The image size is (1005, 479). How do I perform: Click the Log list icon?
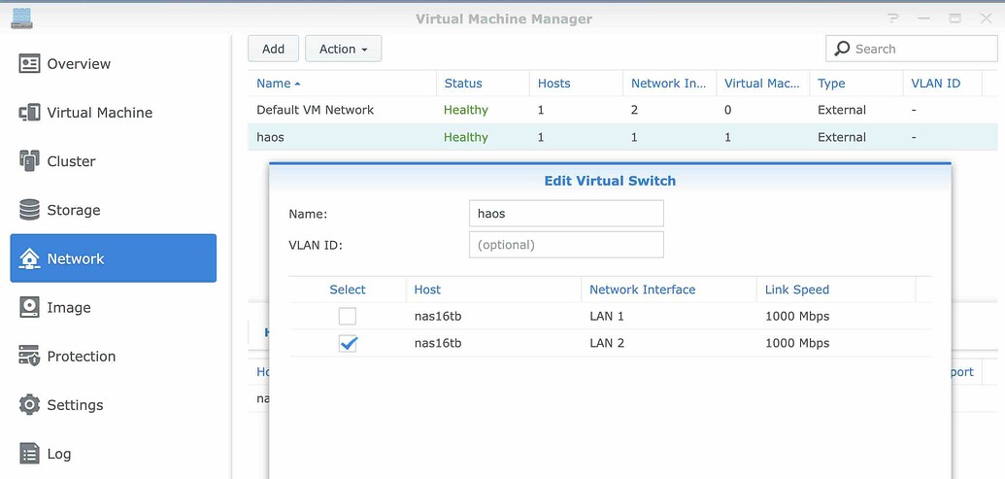point(29,454)
